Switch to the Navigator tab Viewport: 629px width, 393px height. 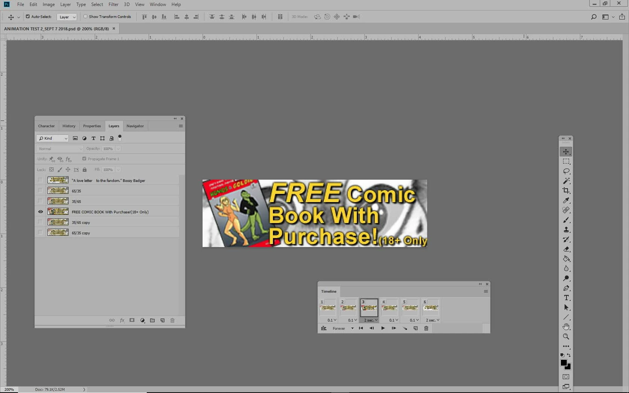[x=135, y=126]
